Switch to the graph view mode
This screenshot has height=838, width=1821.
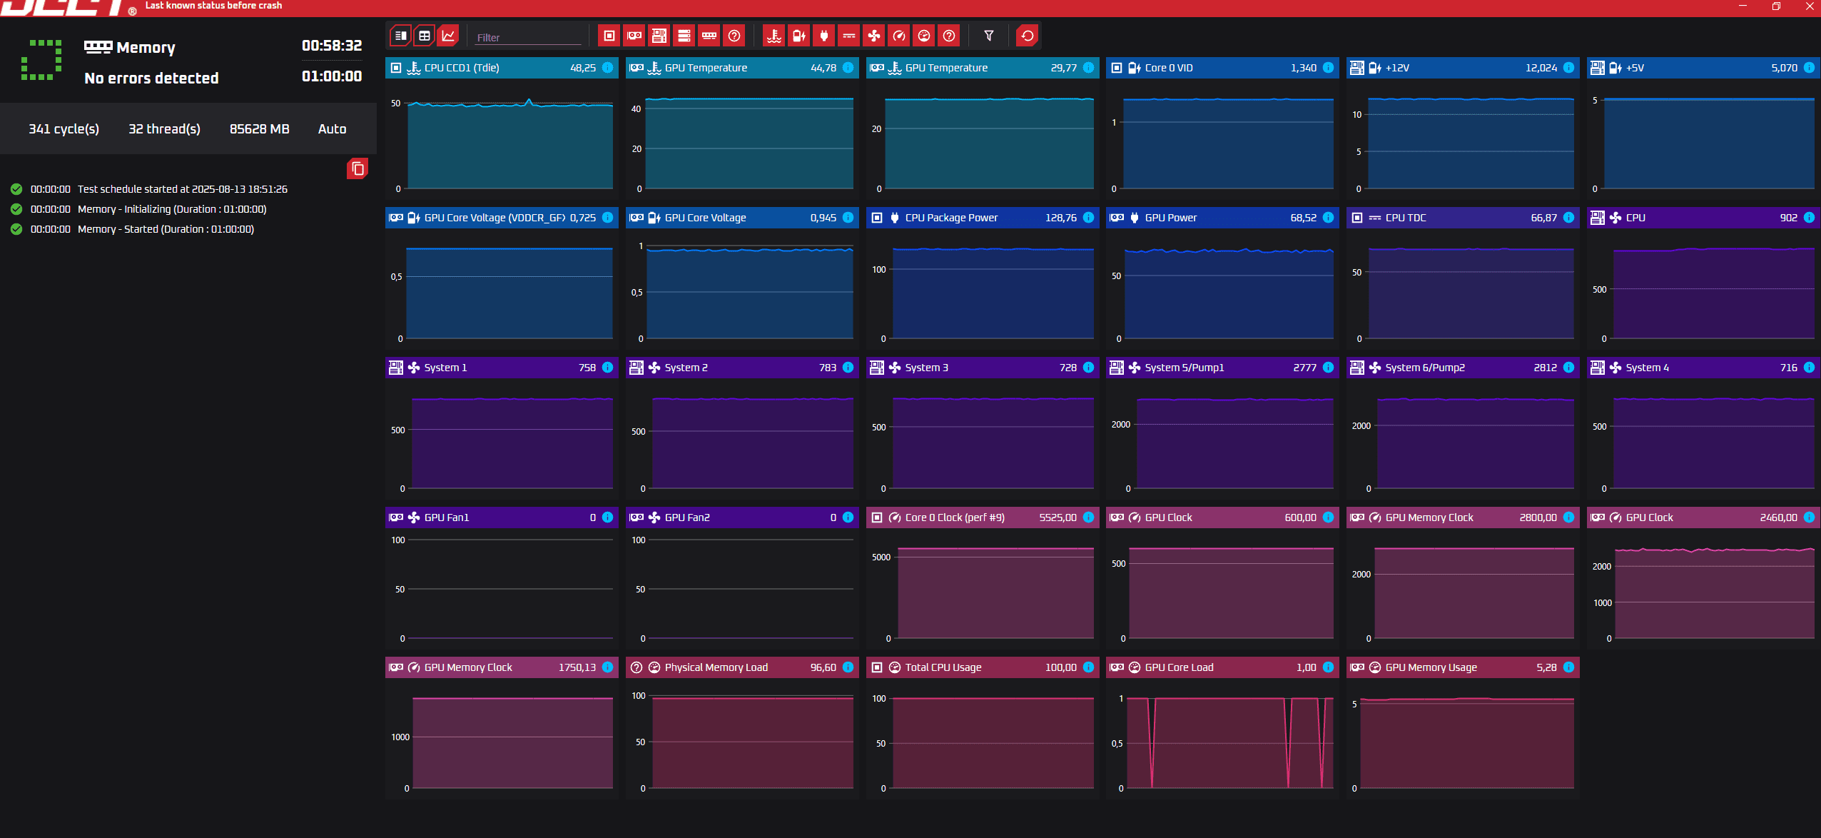click(448, 36)
